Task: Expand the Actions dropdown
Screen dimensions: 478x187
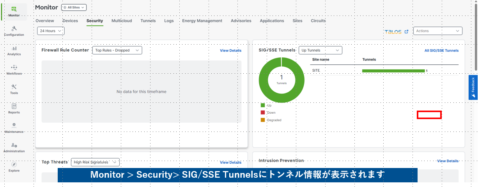Action: [437, 31]
